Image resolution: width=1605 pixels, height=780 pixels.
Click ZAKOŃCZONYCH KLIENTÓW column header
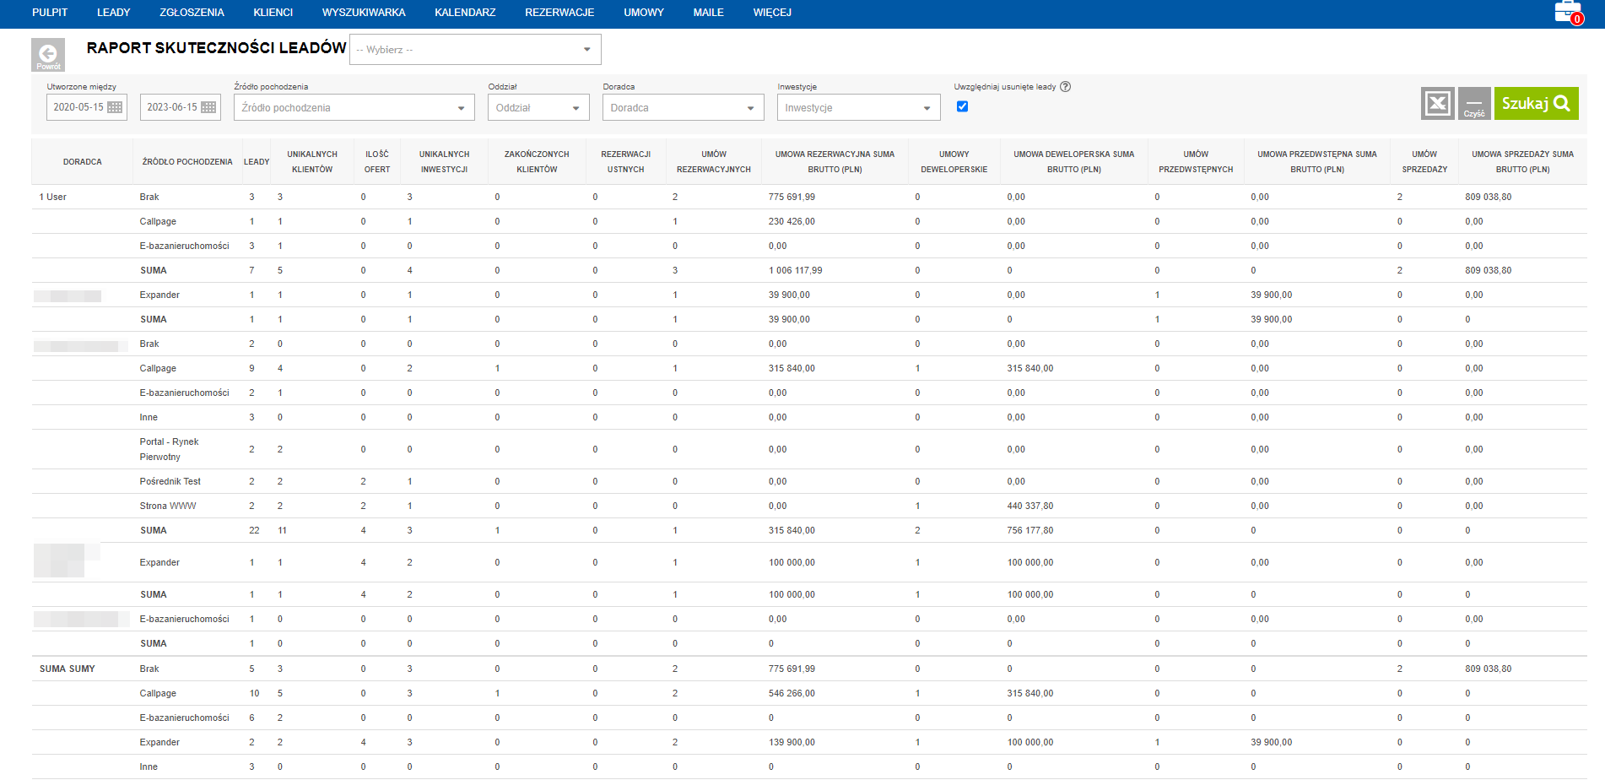[537, 161]
